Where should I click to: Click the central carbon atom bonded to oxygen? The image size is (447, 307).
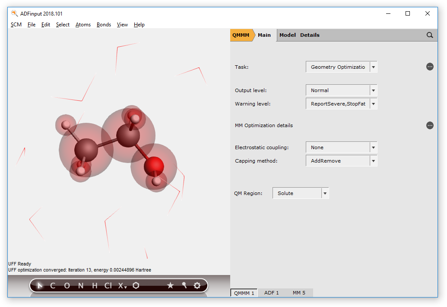coord(128,135)
